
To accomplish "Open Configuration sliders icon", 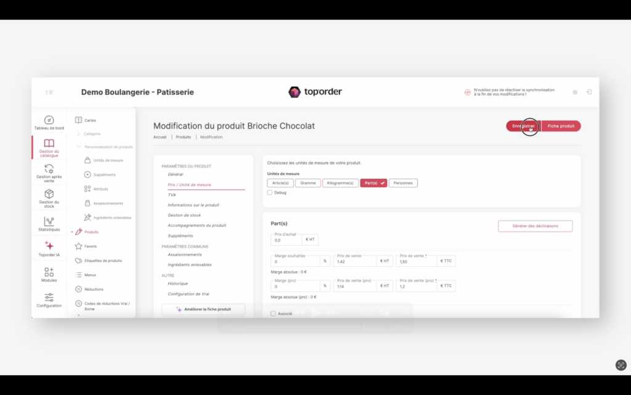I will coord(49,298).
